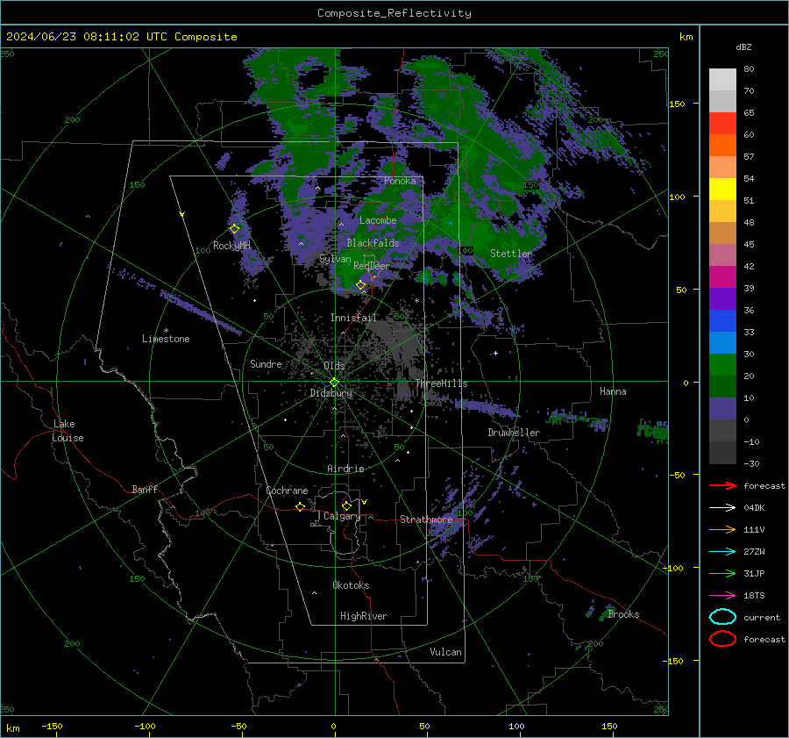Select the slate-purple swatch below 10 dBZ

tap(722, 408)
